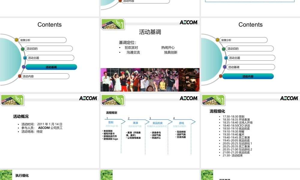This screenshot has height=180, width=300.
Task: Click the Contents title of the left slide
Action: 49,25
